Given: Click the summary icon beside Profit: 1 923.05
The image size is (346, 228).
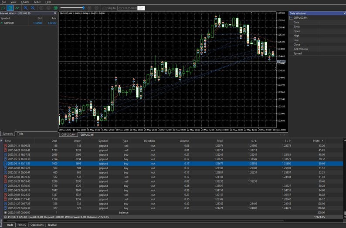Looking at the screenshot, I should (x=6, y=217).
